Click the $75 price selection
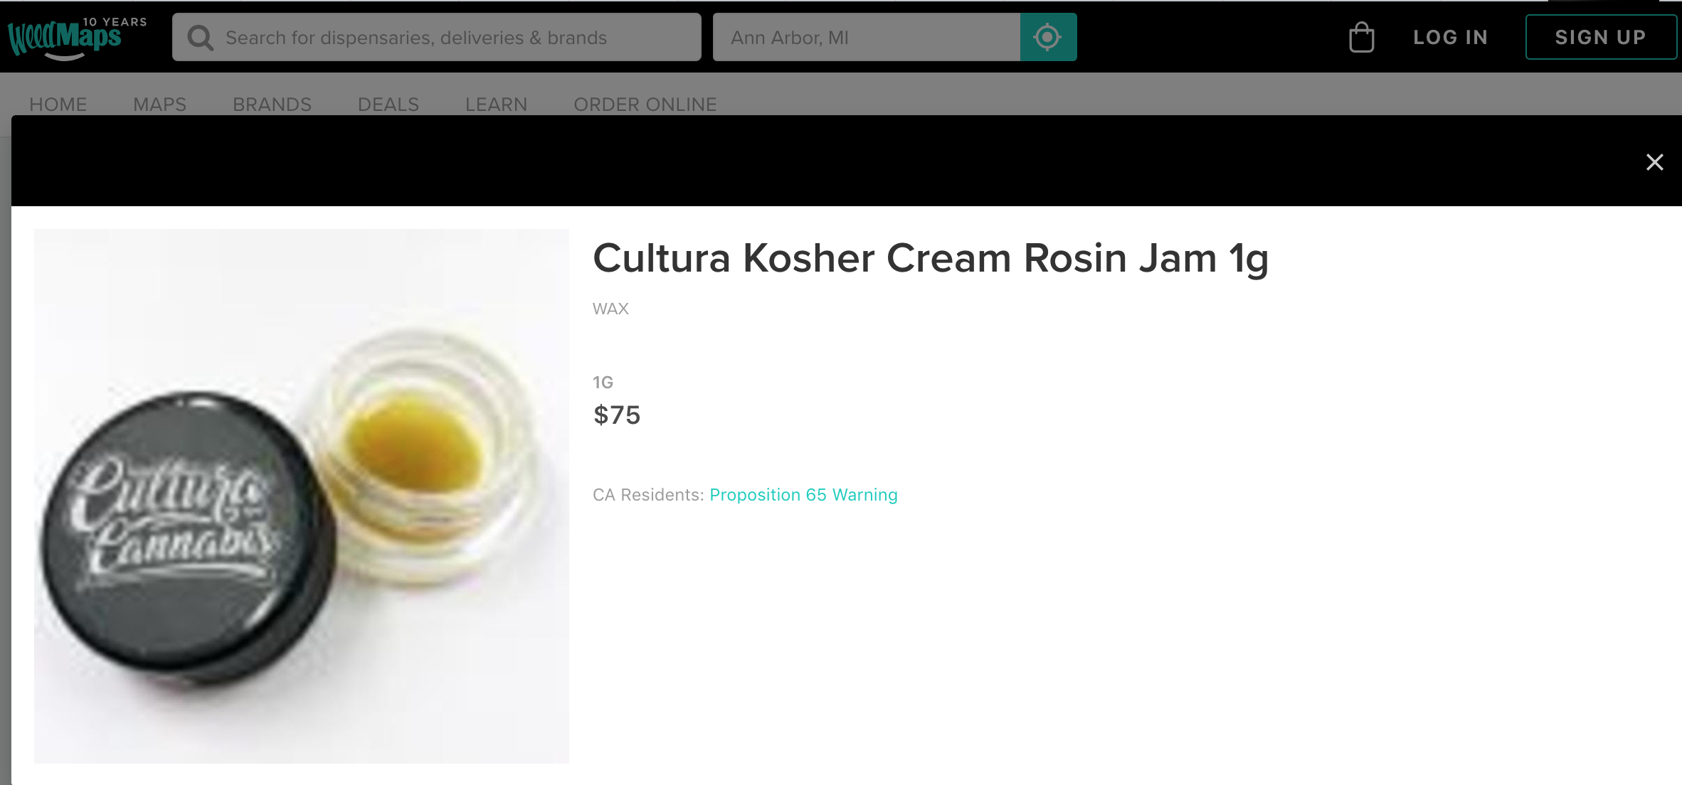The height and width of the screenshot is (785, 1682). pyautogui.click(x=616, y=415)
